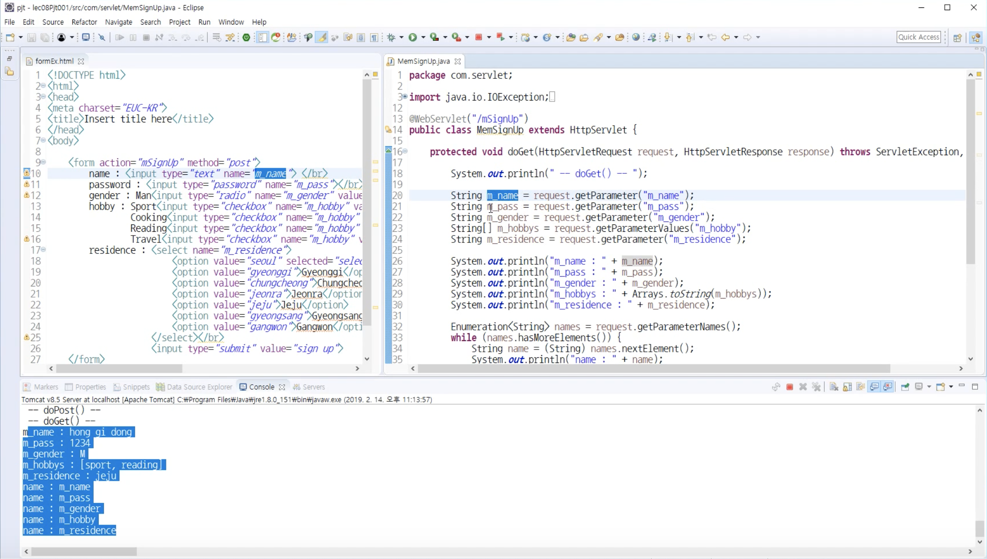Open internal web browser globe icon
987x559 pixels.
(636, 38)
